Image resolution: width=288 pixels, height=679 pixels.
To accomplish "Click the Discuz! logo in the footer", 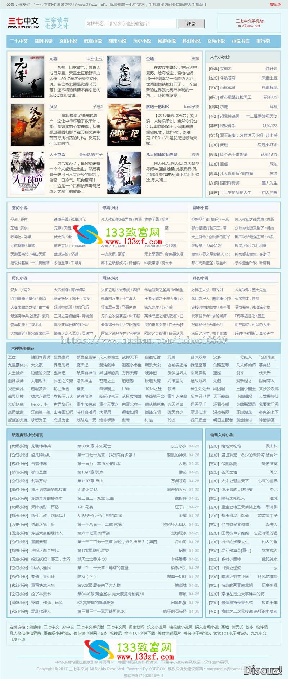I will coord(262,670).
